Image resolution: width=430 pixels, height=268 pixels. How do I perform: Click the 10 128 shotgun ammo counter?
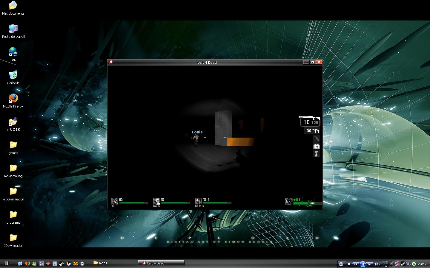click(311, 122)
